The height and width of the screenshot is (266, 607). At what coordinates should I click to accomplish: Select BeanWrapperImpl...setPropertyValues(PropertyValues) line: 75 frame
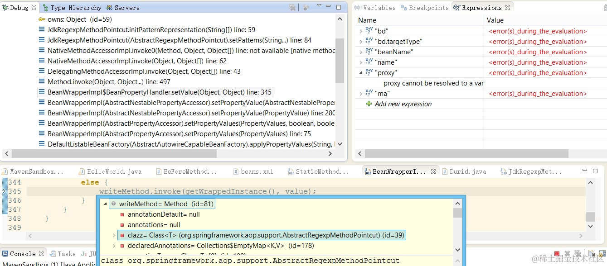[179, 134]
